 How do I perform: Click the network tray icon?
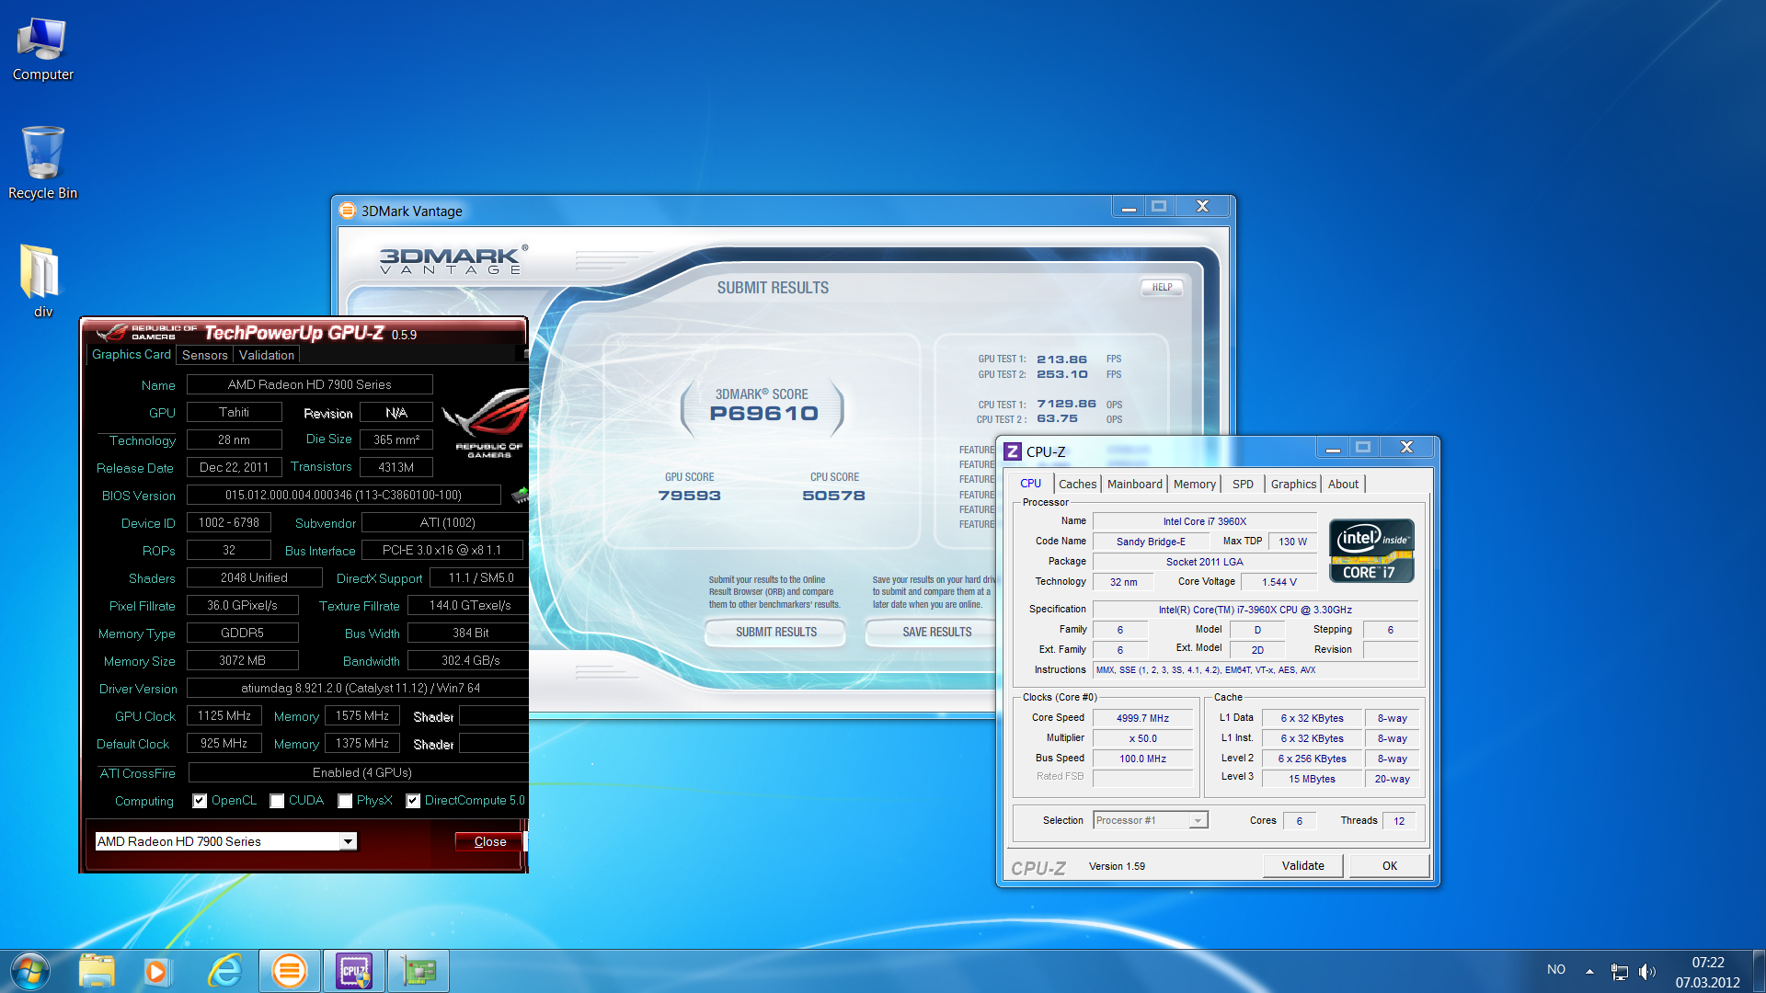pos(1620,971)
